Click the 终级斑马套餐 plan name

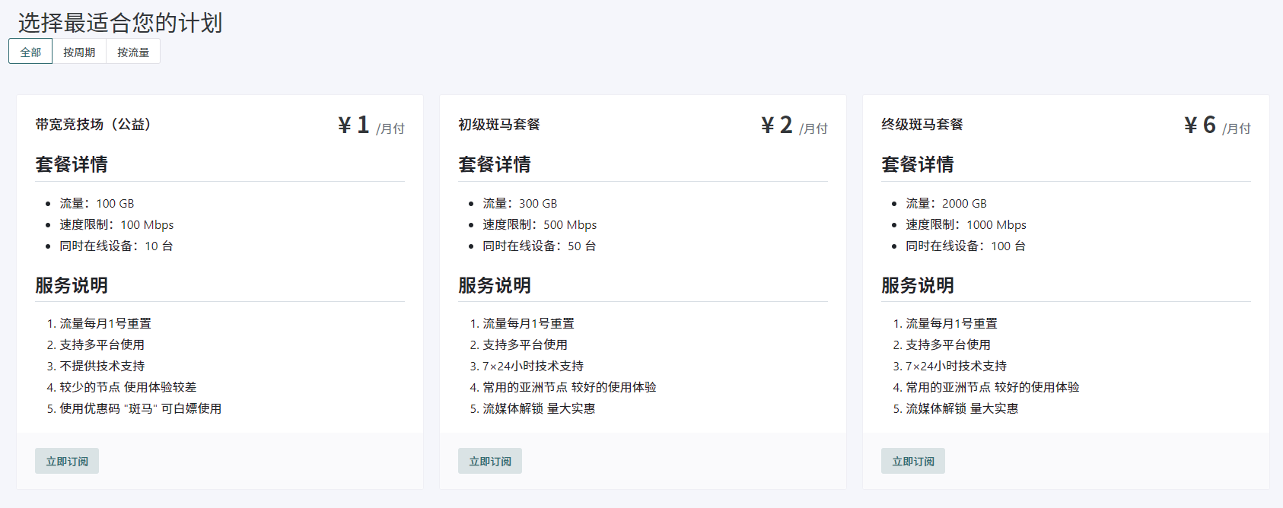pos(922,124)
